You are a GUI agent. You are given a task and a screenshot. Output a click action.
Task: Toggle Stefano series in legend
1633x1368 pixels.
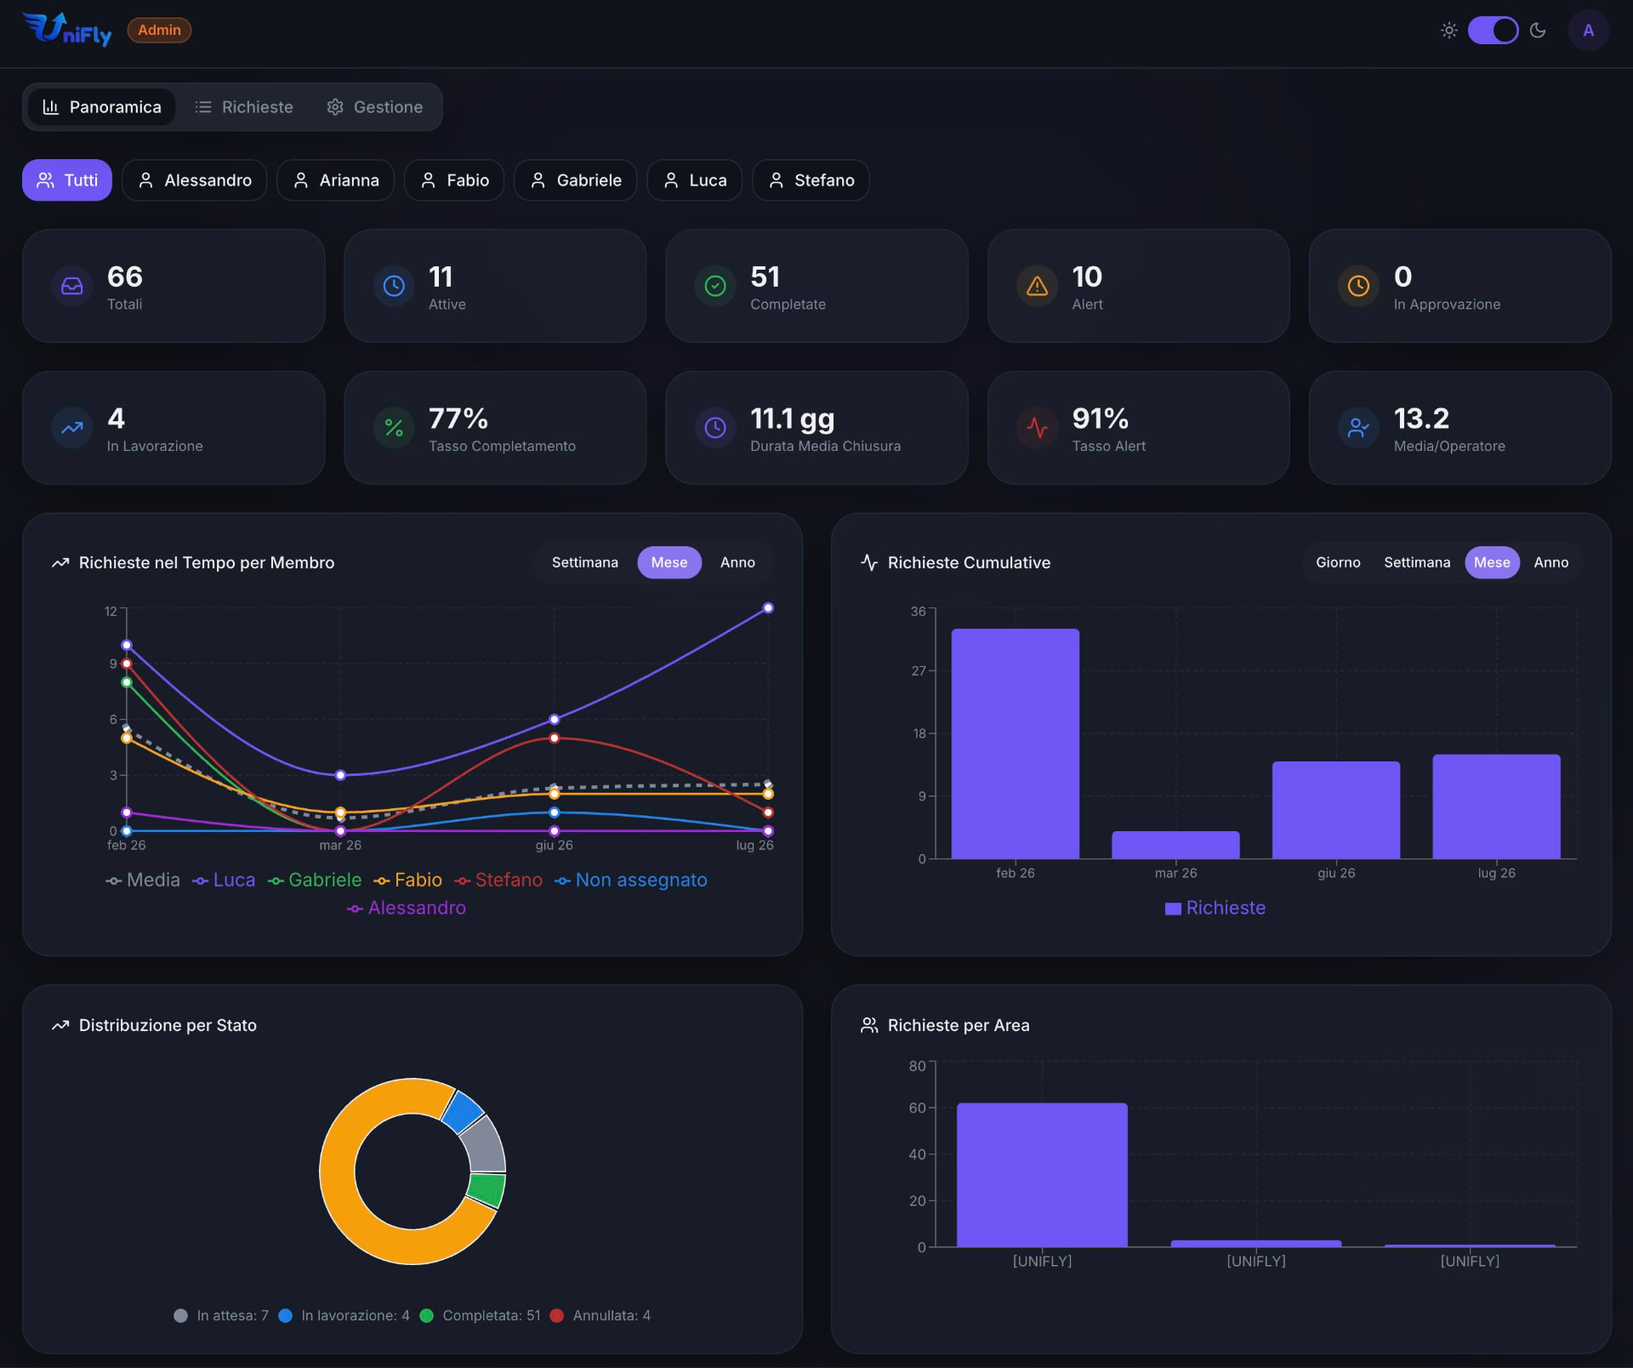pyautogui.click(x=498, y=880)
